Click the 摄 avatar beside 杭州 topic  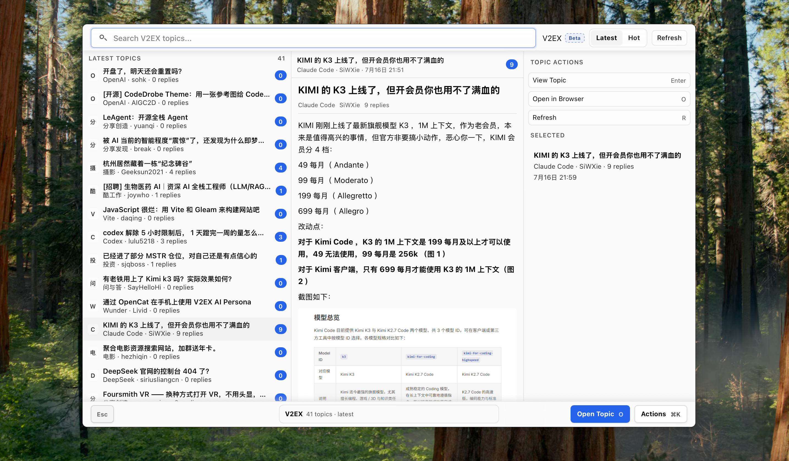point(93,168)
